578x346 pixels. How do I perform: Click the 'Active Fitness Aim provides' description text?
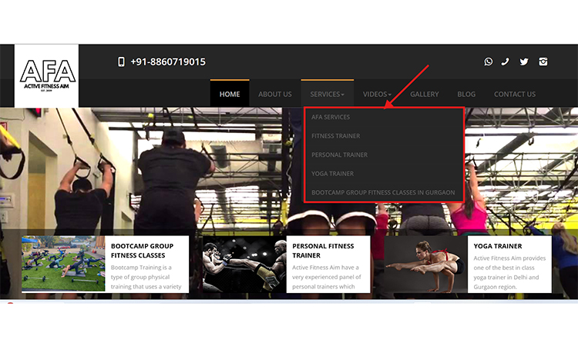coord(509,272)
